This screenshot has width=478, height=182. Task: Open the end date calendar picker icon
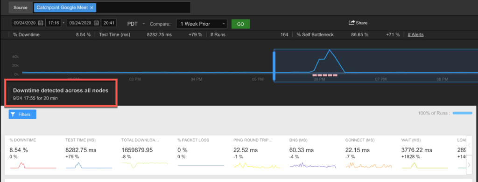coord(96,23)
